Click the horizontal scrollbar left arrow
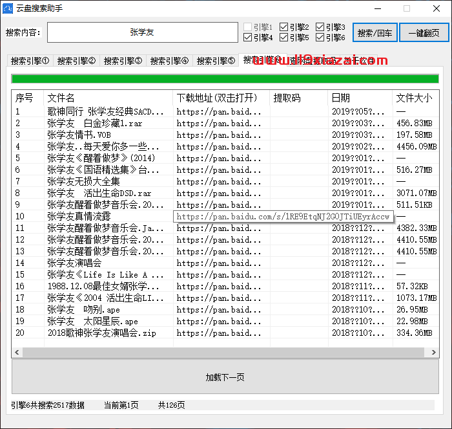The height and width of the screenshot is (429, 452). 17,352
